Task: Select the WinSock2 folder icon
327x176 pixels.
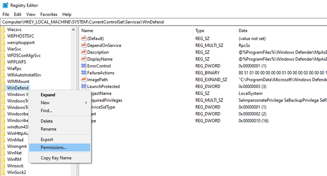Action: pos(3,172)
